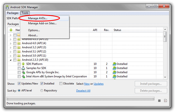
Task: Open the log window icon
Action: [x=165, y=101]
